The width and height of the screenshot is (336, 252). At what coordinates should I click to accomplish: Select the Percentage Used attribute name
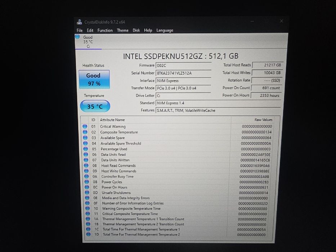coord(114,149)
